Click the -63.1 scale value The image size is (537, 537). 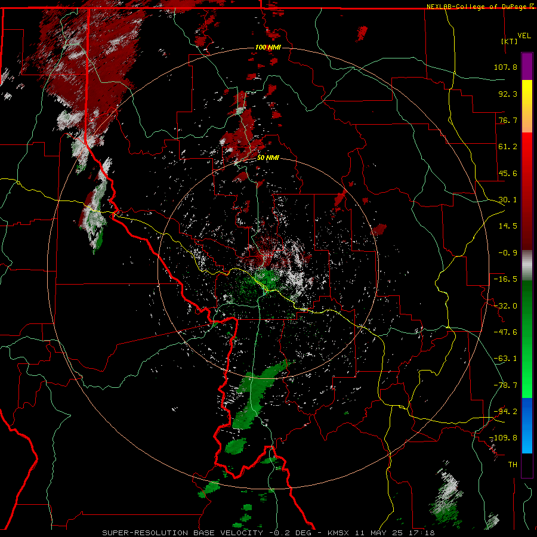(505, 359)
